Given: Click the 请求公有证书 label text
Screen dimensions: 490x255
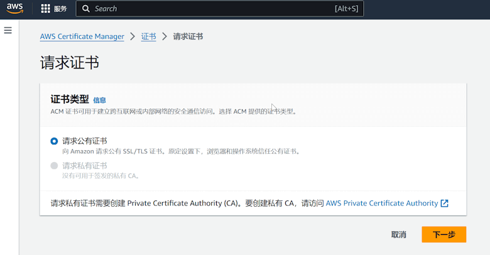Looking at the screenshot, I should tap(85, 141).
